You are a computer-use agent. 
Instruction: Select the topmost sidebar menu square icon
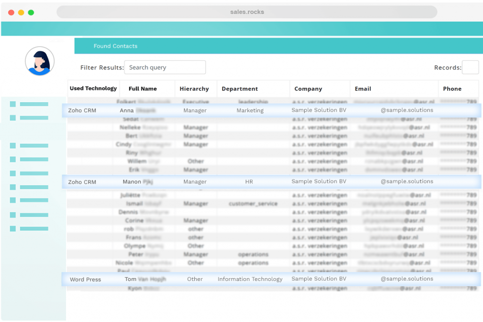(13, 104)
